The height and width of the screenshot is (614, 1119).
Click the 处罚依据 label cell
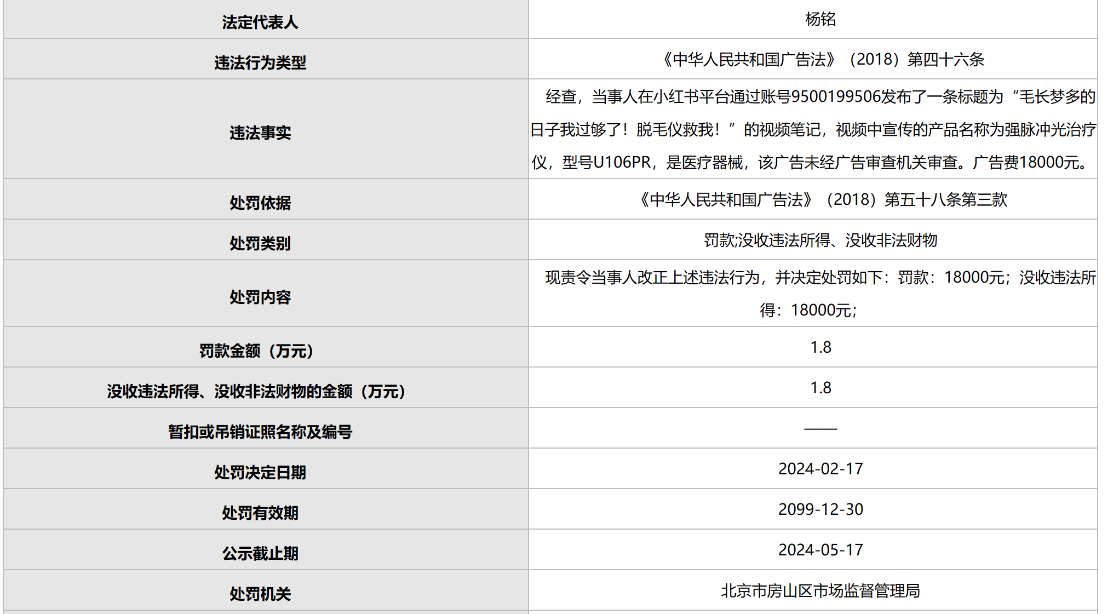click(260, 203)
